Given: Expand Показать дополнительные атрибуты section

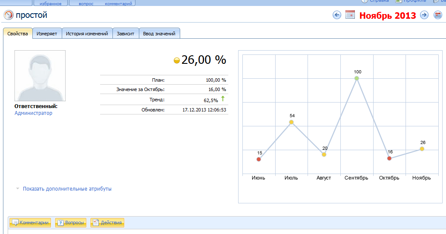Looking at the screenshot, I should click(67, 188).
